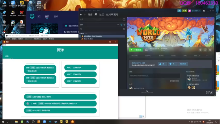Open the Steam account name dropdown
The image size is (220, 124).
196,11
